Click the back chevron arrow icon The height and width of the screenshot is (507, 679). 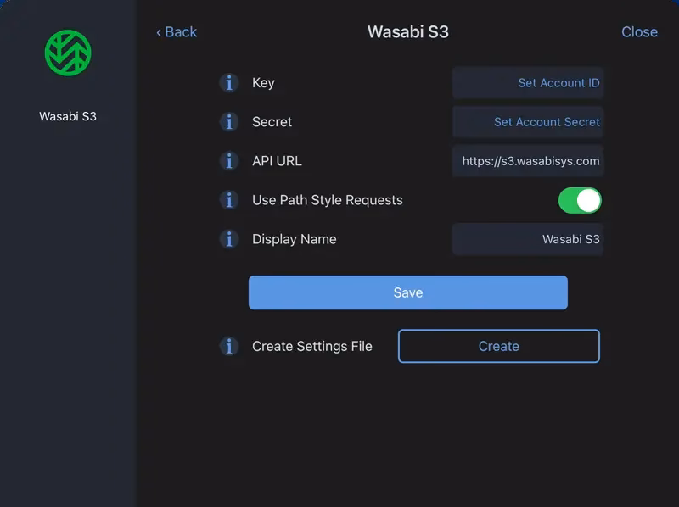tap(159, 31)
